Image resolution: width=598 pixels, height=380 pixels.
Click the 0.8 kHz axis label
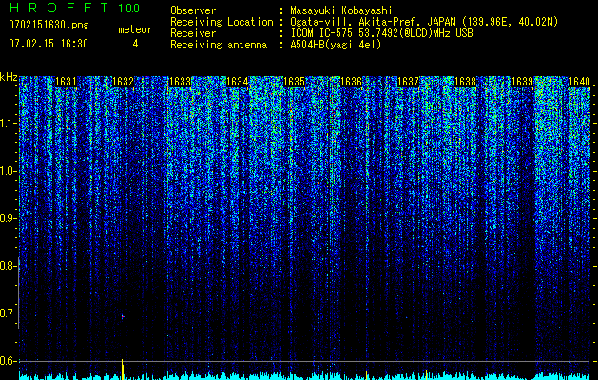pyautogui.click(x=8, y=266)
